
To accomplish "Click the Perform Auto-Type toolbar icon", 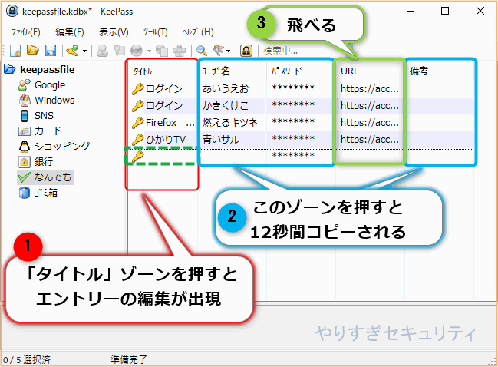I will [x=180, y=50].
